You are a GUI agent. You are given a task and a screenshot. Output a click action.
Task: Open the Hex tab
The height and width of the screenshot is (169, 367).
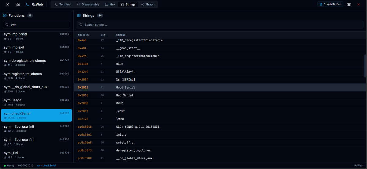coord(110,5)
